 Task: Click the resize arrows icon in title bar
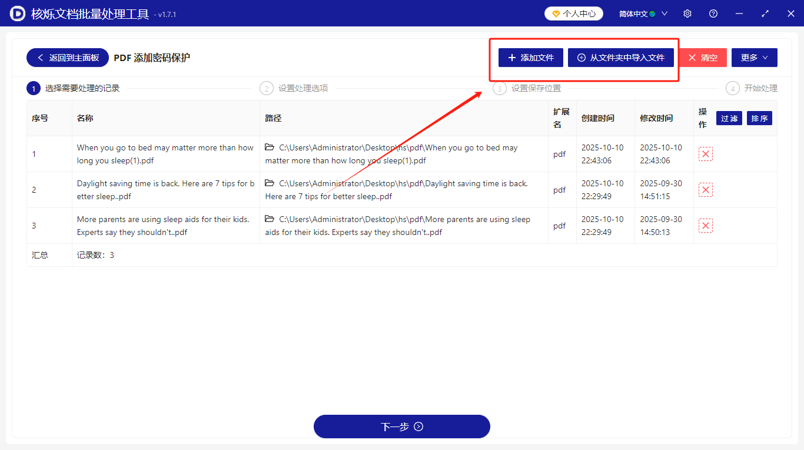point(765,12)
